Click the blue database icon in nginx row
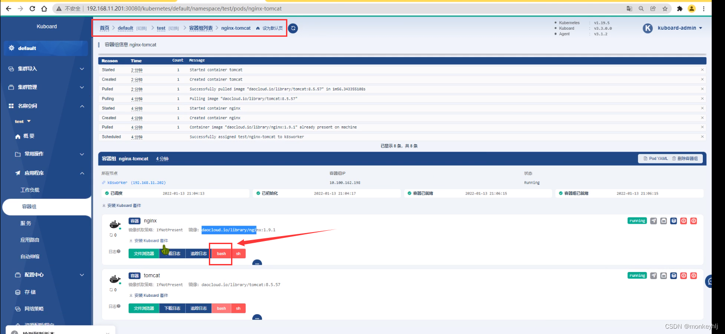Viewport: 725px width, 334px height. click(x=674, y=221)
